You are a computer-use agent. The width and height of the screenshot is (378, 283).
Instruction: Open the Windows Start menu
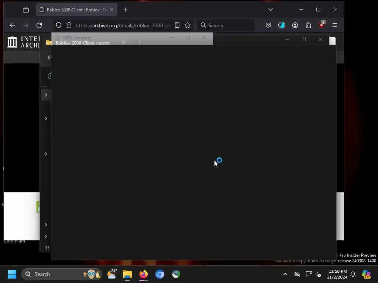[x=12, y=274]
